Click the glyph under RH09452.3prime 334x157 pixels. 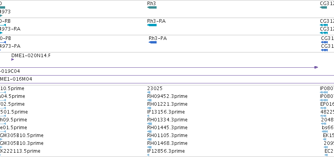149,100
